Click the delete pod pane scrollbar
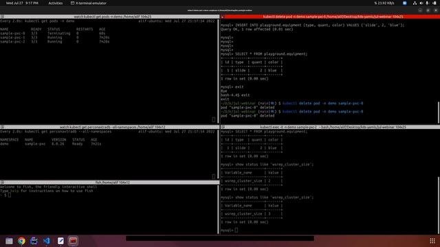The image size is (440, 247). pos(439,113)
